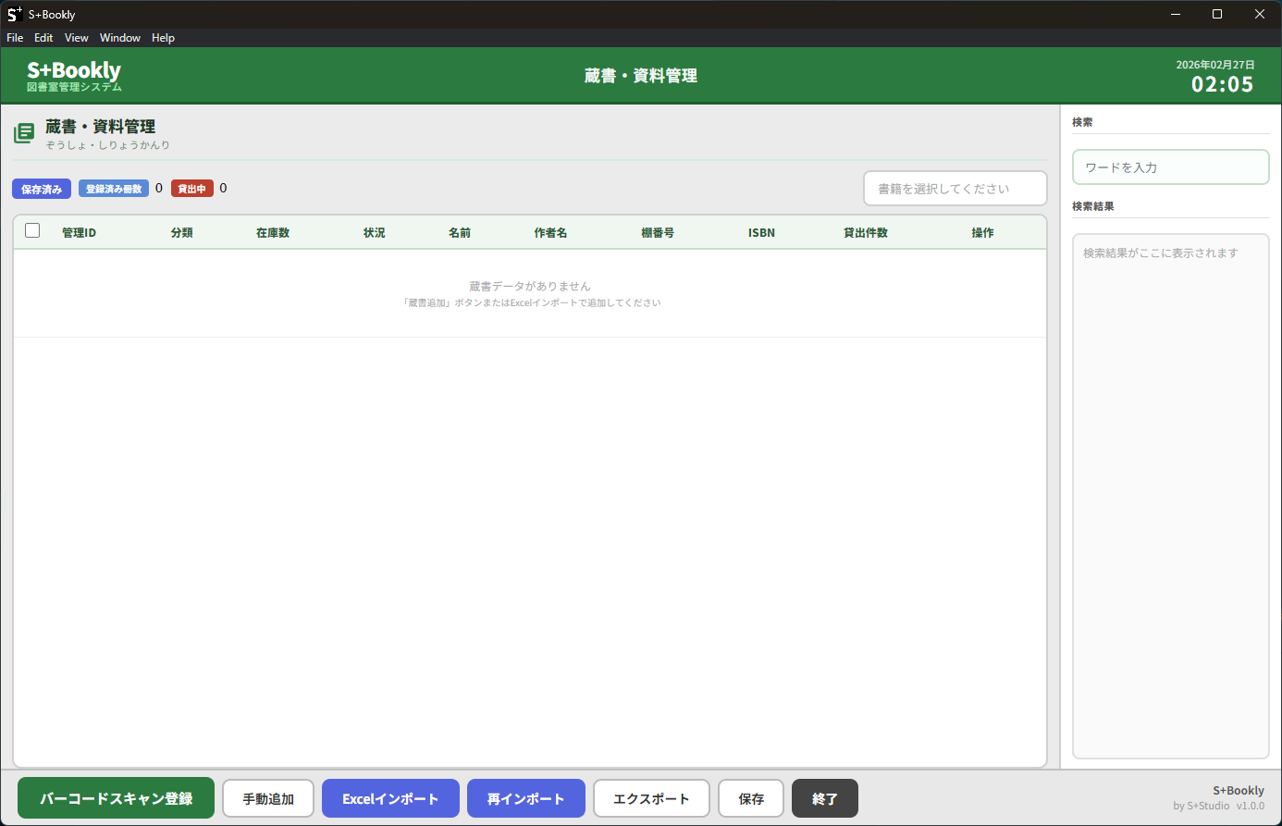Open the View menu

pos(76,38)
